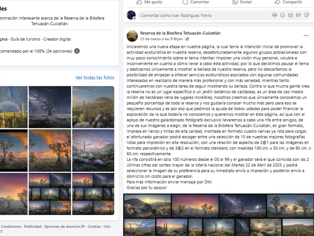Click in the Comentar como Ivan input field
The image size is (314, 236).
204,15
